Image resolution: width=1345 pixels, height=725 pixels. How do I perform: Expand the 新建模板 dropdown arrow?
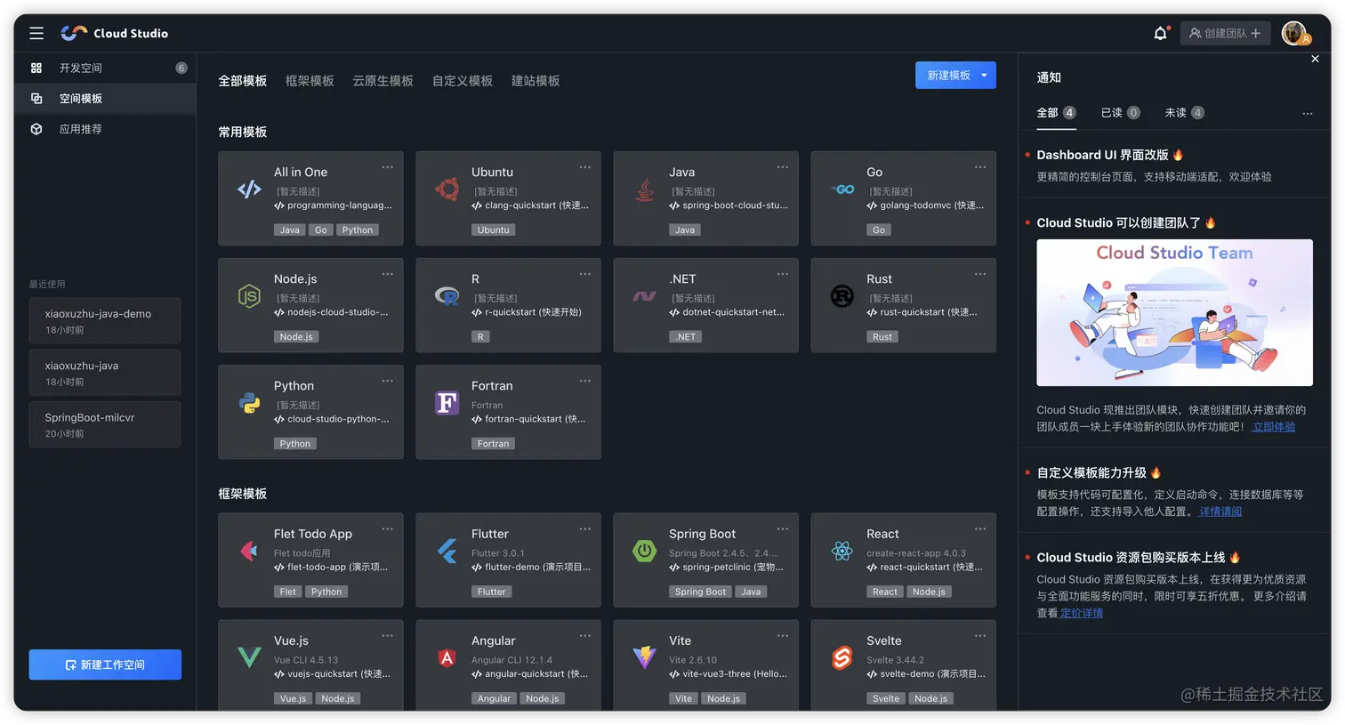(x=984, y=76)
